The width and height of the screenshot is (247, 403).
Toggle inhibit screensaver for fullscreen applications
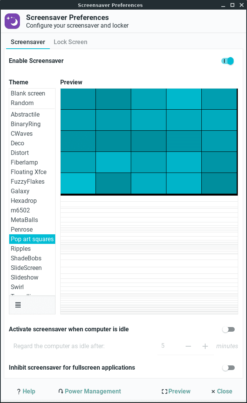click(229, 368)
